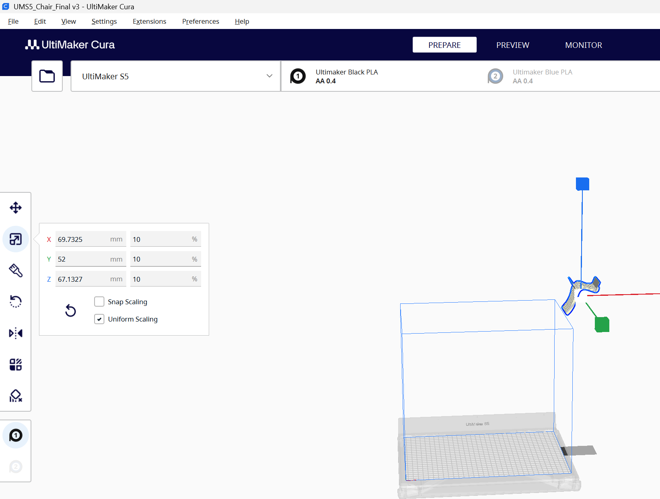
Task: Select extruder 1 button in sidebar
Action: pos(16,435)
